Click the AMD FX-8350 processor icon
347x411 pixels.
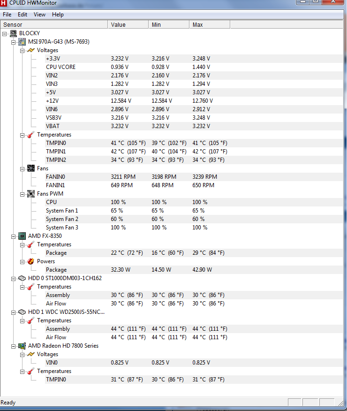point(22,236)
